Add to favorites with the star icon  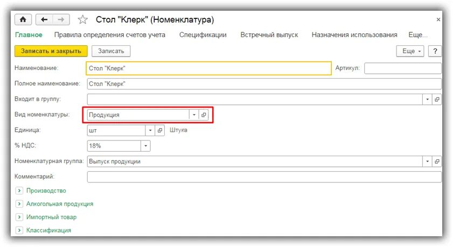point(82,19)
